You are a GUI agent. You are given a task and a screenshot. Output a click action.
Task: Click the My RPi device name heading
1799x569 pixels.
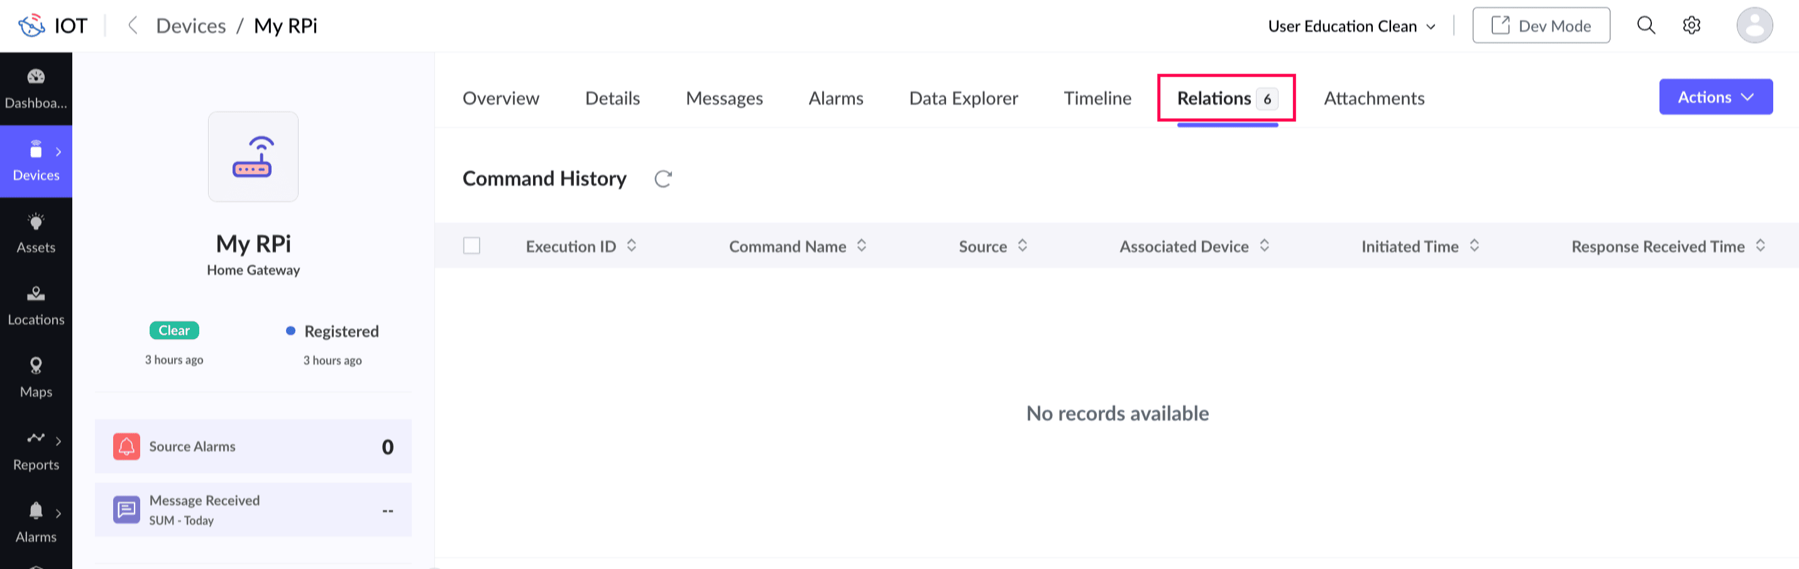click(253, 244)
